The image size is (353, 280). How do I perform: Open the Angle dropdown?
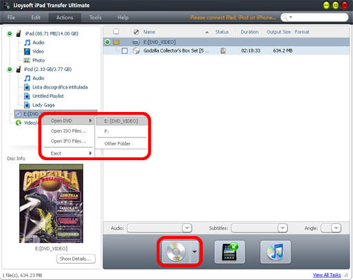pyautogui.click(x=336, y=228)
